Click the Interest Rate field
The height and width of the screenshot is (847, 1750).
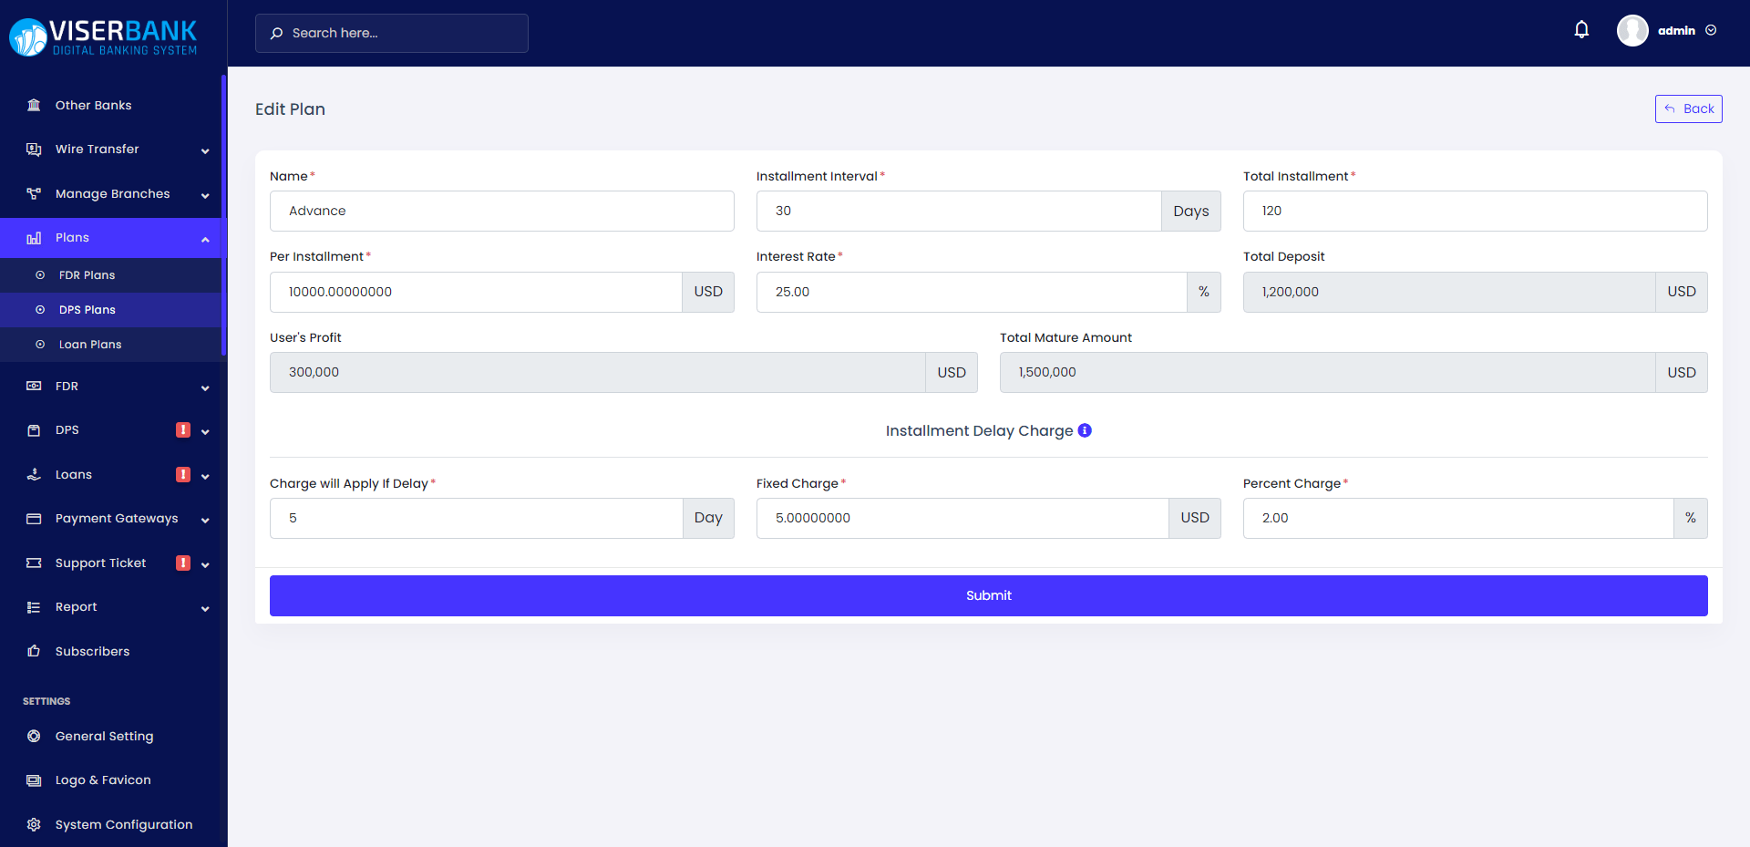972,292
